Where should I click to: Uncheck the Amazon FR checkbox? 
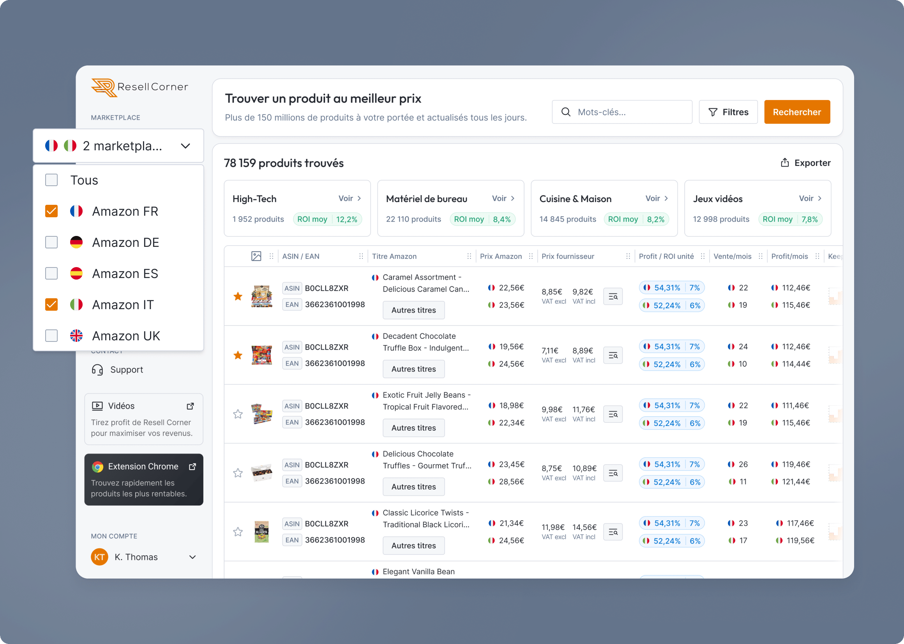tap(51, 211)
